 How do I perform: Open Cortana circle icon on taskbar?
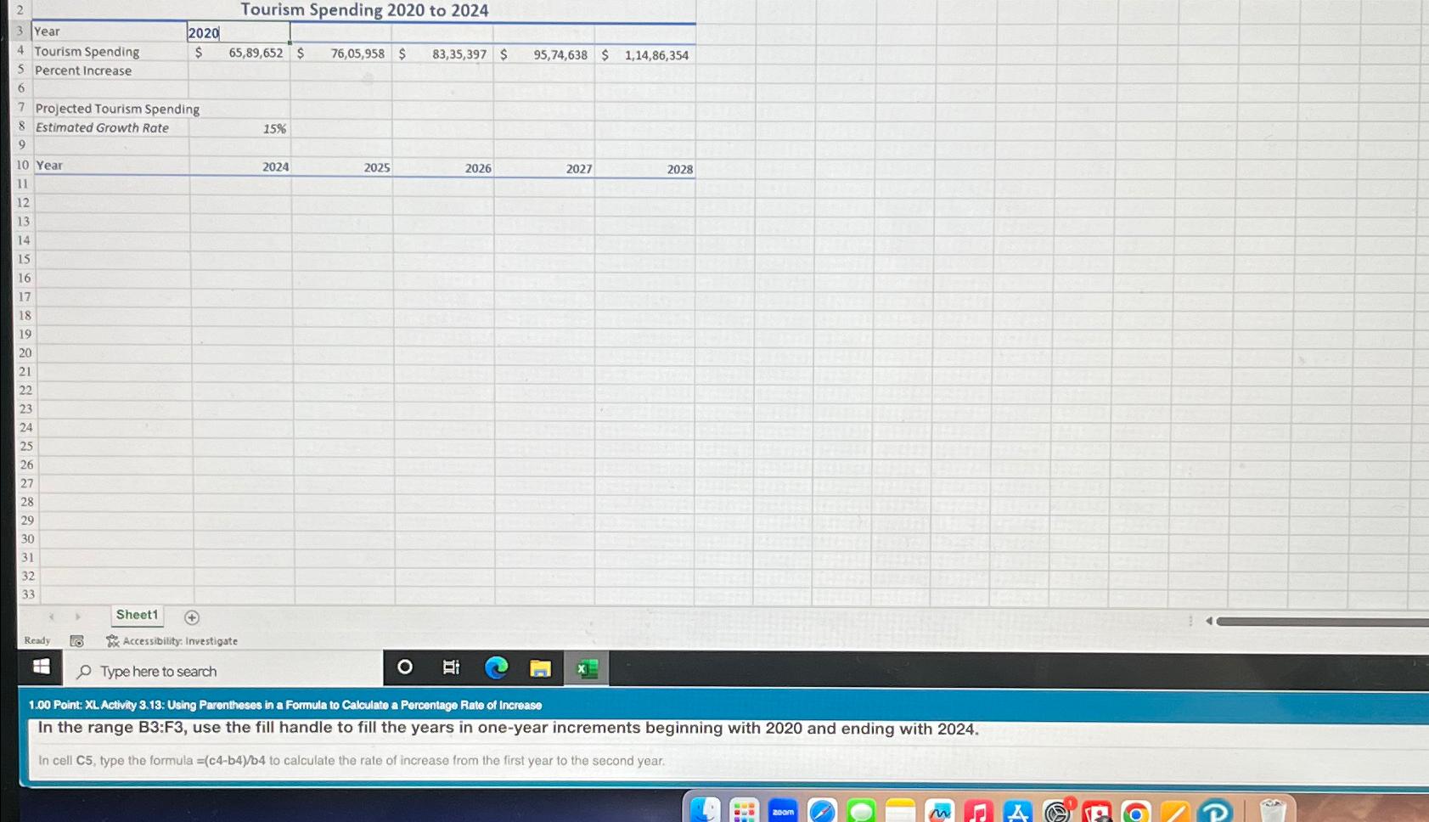[x=405, y=667]
